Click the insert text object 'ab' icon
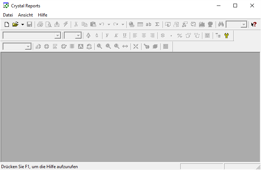The image size is (261, 170). point(149,25)
